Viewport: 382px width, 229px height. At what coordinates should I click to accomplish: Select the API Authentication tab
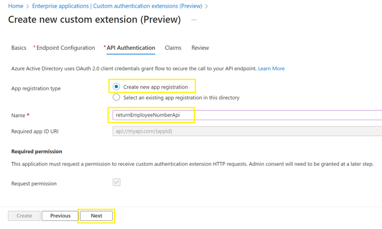point(130,48)
